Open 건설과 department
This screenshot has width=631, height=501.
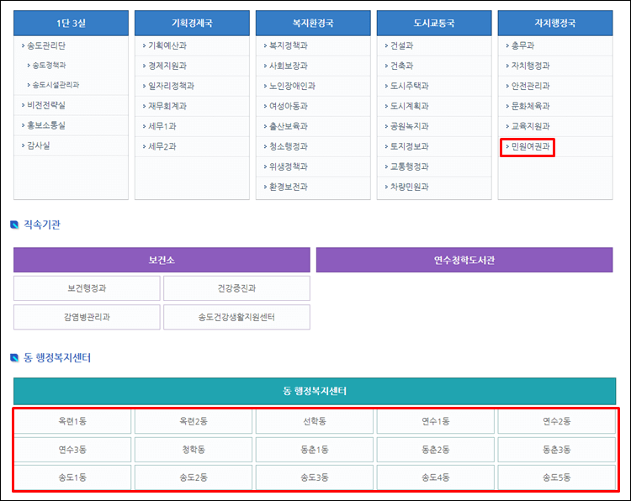(401, 45)
